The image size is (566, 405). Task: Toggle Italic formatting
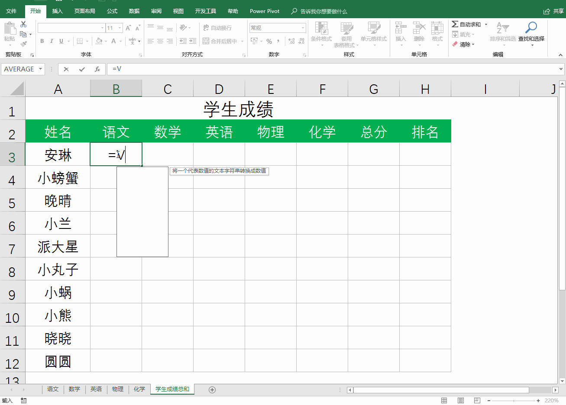pyautogui.click(x=52, y=41)
